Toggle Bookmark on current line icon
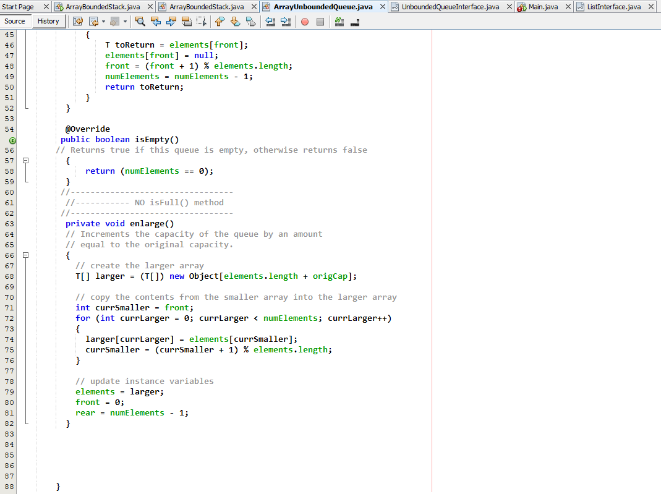661x494 pixels. click(x=251, y=22)
